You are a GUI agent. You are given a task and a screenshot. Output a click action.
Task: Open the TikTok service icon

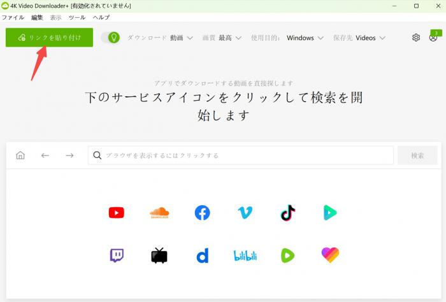[288, 213]
